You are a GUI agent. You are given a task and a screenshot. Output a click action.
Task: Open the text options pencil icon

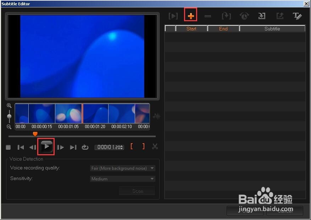tap(297, 16)
